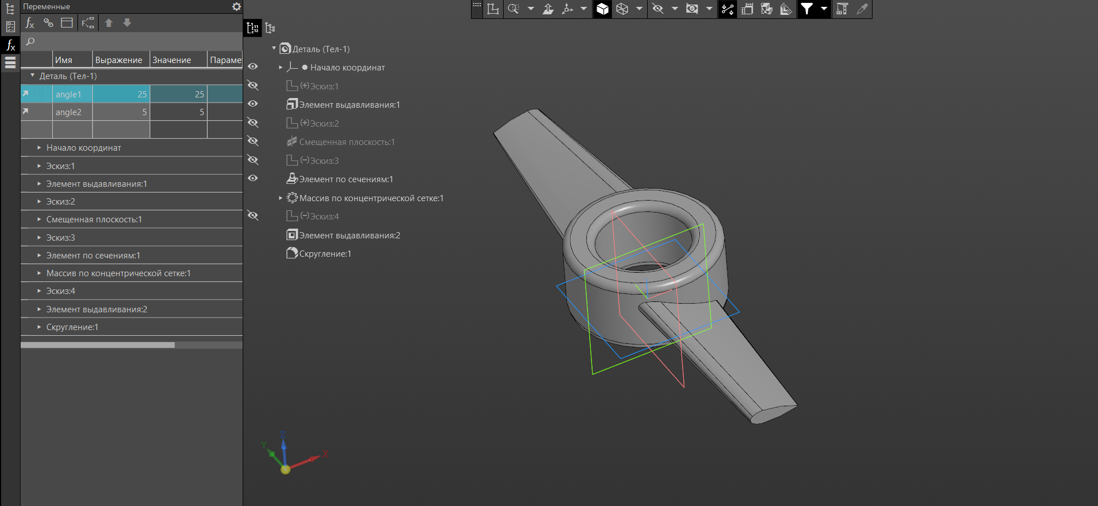Click the link chain icon in Variables toolbar
Image resolution: width=1098 pixels, height=506 pixels.
pos(49,23)
